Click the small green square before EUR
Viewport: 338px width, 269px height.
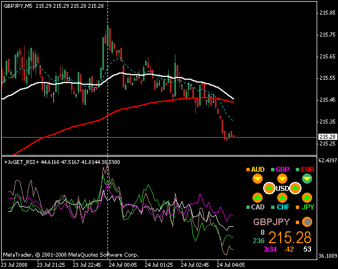[x=298, y=170]
